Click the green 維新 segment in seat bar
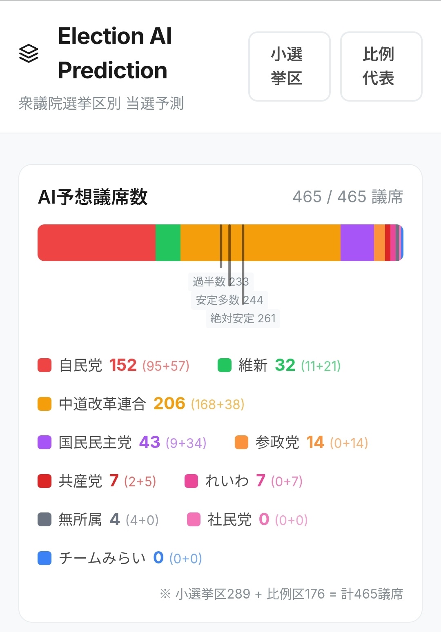The height and width of the screenshot is (632, 441). click(168, 243)
